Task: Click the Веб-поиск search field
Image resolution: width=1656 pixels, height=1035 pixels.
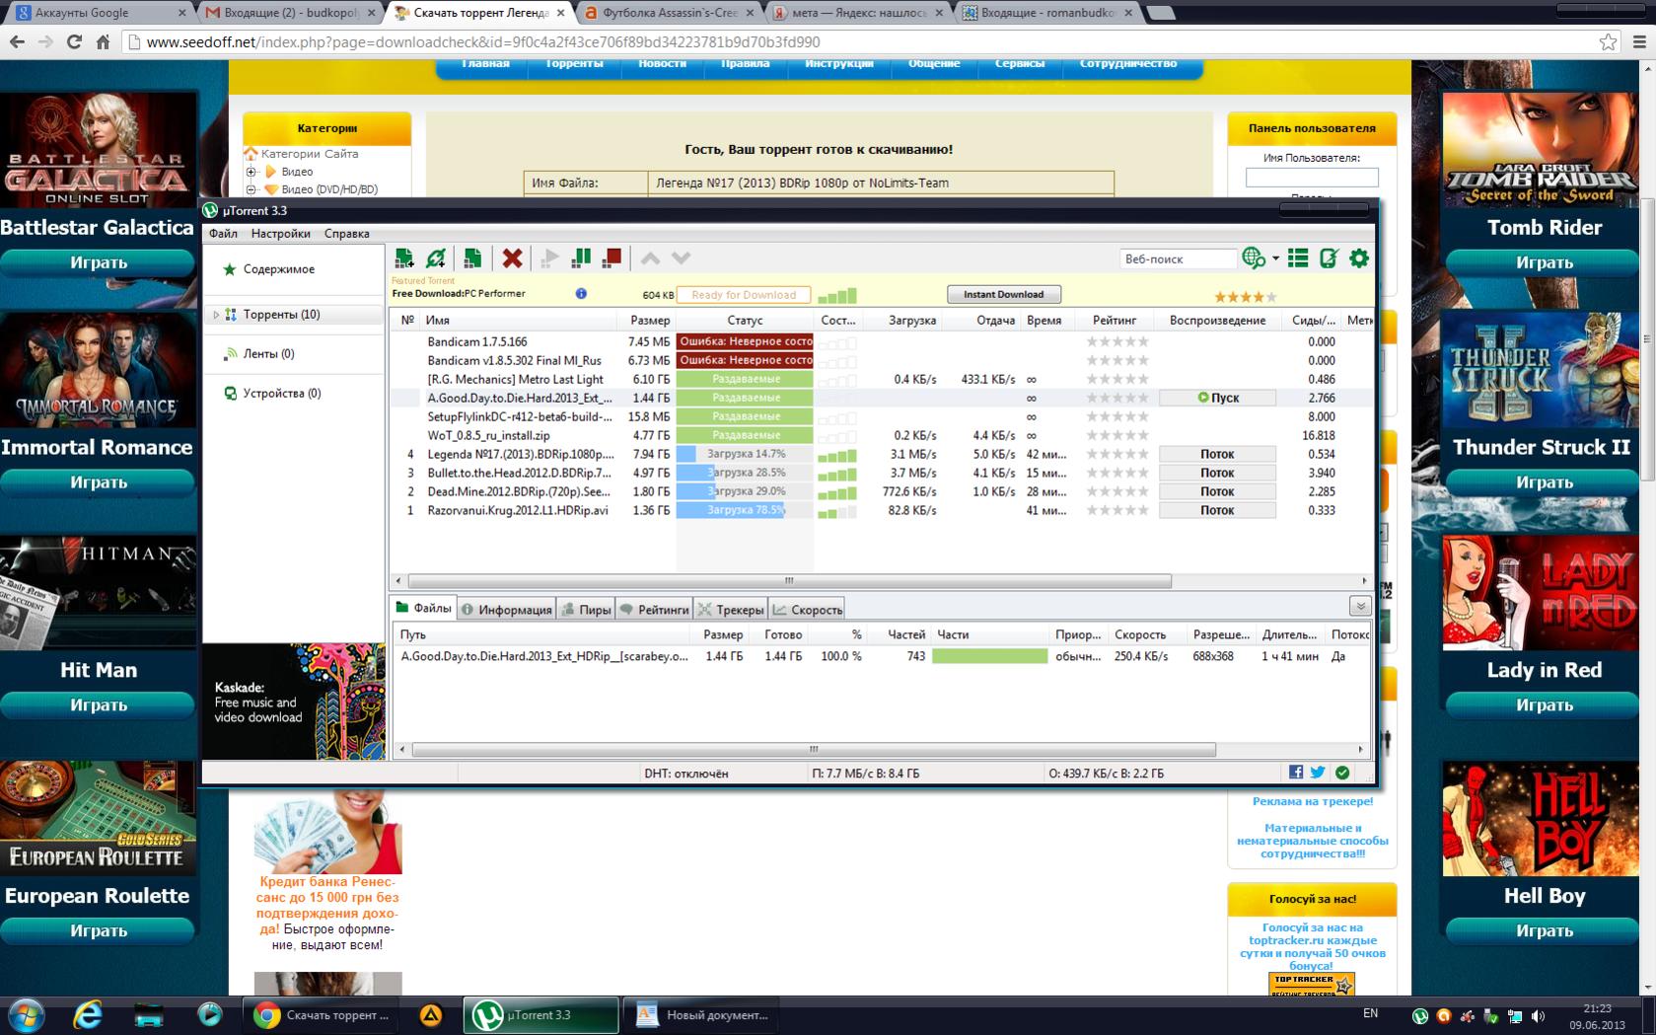Action: (x=1177, y=259)
